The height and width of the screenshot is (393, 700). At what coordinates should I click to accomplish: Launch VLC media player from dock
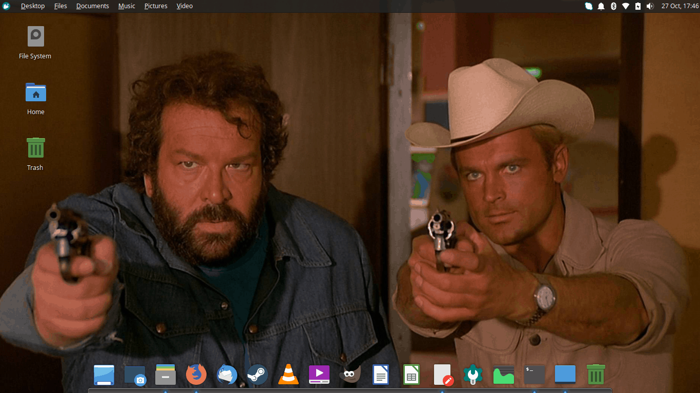pos(289,375)
